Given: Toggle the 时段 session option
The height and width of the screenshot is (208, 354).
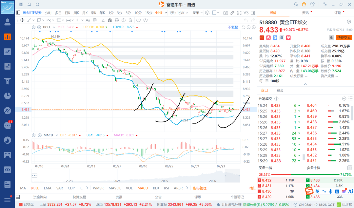Looking at the screenshot, I should click(252, 188).
